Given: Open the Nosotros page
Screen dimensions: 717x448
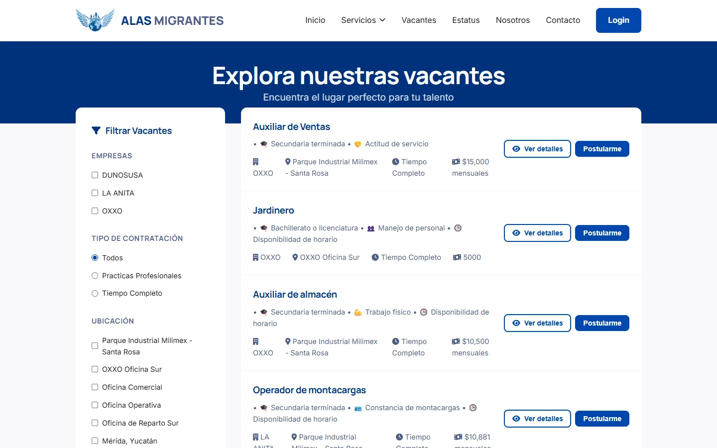Looking at the screenshot, I should (513, 20).
